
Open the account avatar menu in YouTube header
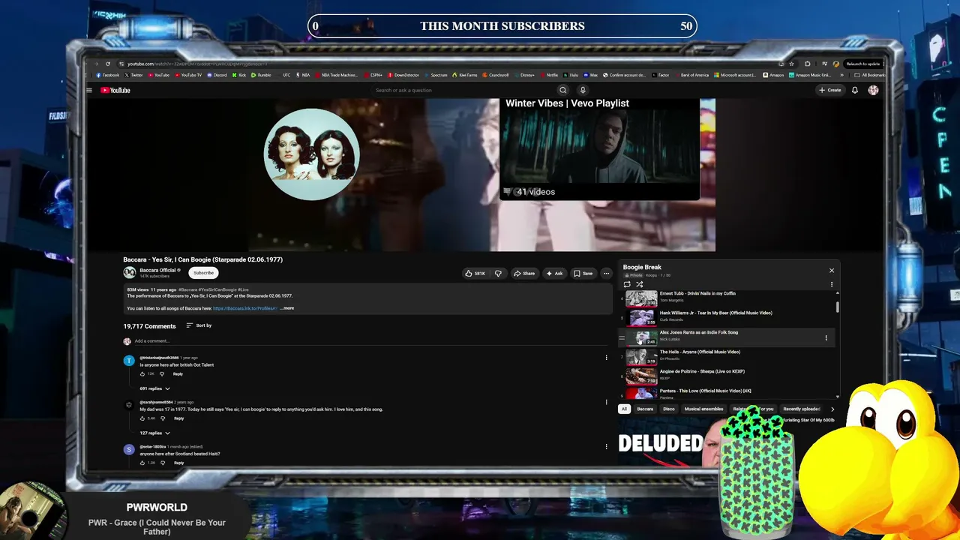pyautogui.click(x=873, y=90)
